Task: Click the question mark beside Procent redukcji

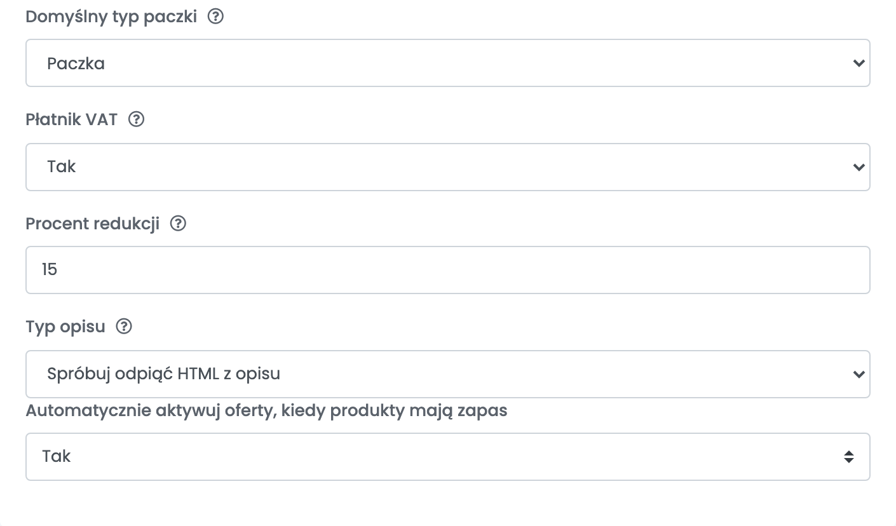Action: (x=179, y=224)
